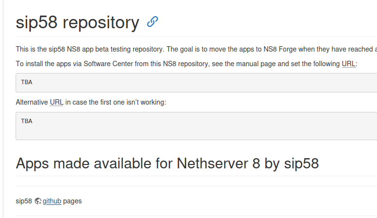Click the 'sip58 repository' main heading
Screen dimensions: 377x218
coord(78,22)
